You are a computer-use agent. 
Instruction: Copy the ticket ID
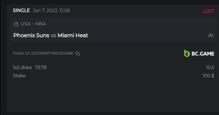tap(78, 53)
